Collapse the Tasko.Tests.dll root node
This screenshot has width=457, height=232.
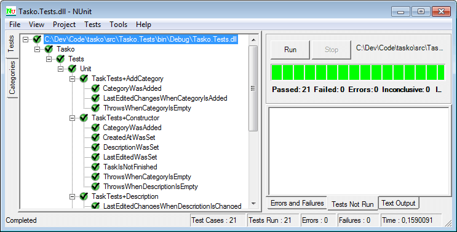26,39
